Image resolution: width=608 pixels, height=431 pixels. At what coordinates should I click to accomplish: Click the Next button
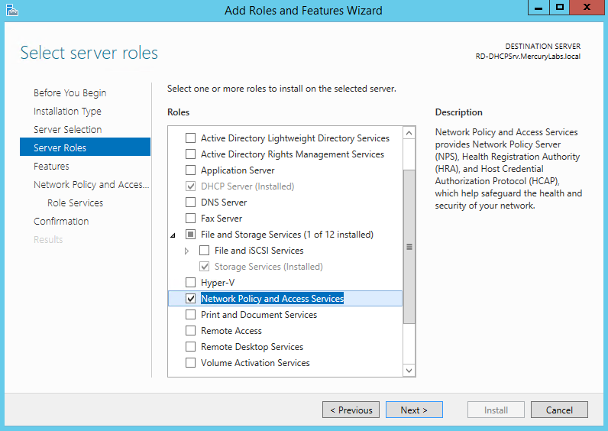pyautogui.click(x=414, y=410)
